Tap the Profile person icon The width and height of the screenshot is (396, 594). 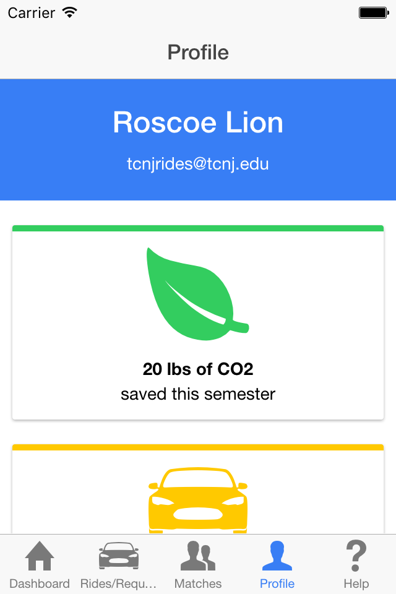[x=277, y=556]
